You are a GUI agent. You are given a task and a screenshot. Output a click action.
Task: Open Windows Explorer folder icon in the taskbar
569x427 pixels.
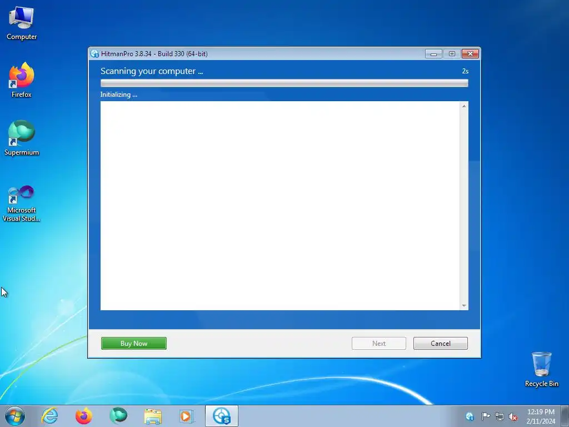point(153,416)
